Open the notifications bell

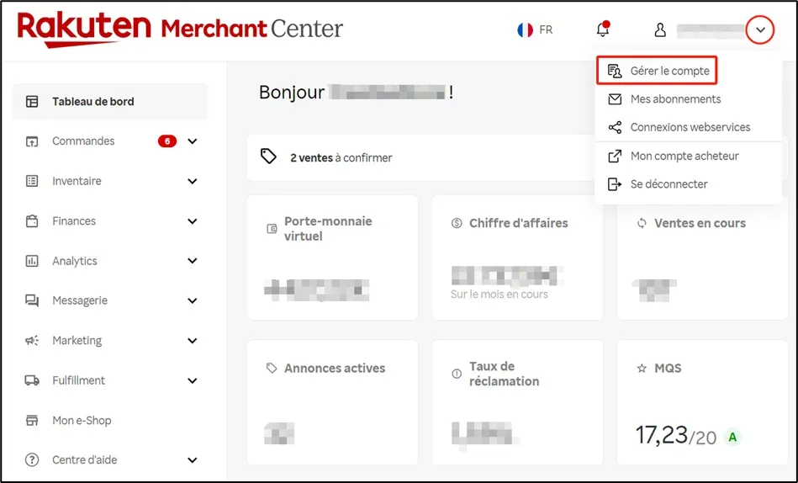pyautogui.click(x=603, y=29)
